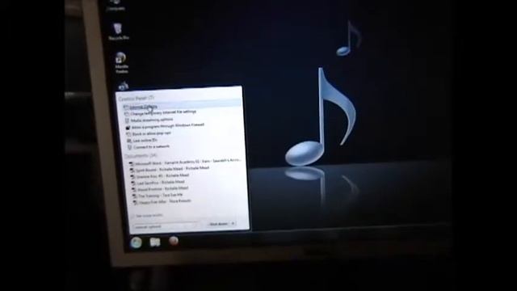Open the round red taskbar icon
The width and height of the screenshot is (517, 291).
(x=174, y=241)
